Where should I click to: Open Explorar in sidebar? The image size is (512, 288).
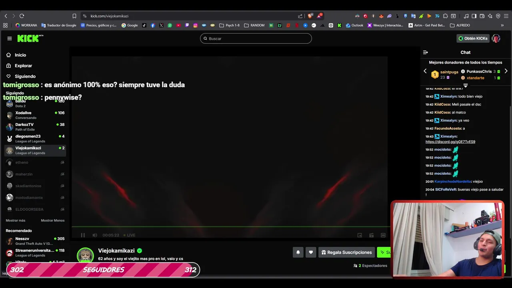click(23, 66)
